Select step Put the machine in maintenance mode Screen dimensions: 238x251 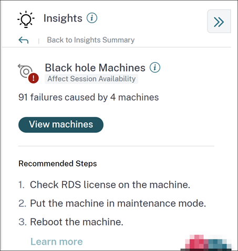118,203
